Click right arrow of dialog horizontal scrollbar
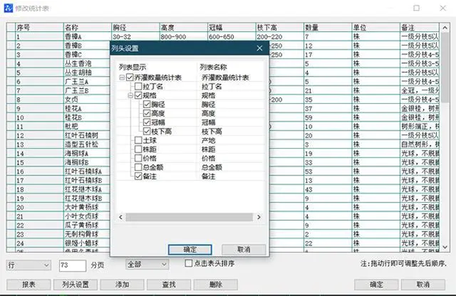Image resolution: width=456 pixels, height=296 pixels. 258,217
